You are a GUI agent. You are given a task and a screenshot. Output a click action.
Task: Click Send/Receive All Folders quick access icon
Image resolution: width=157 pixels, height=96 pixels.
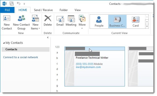tap(12, 4)
